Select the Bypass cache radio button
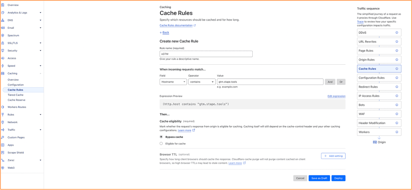The width and height of the screenshot is (412, 190). [161, 137]
